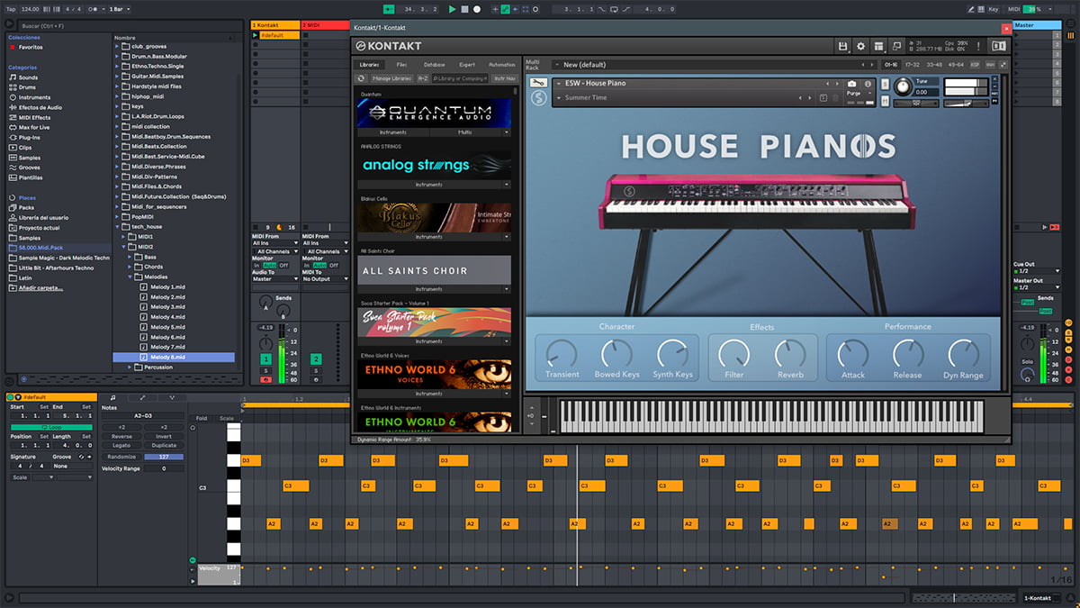Arm the transport Record button
Image resolution: width=1080 pixels, height=608 pixels.
tap(477, 9)
